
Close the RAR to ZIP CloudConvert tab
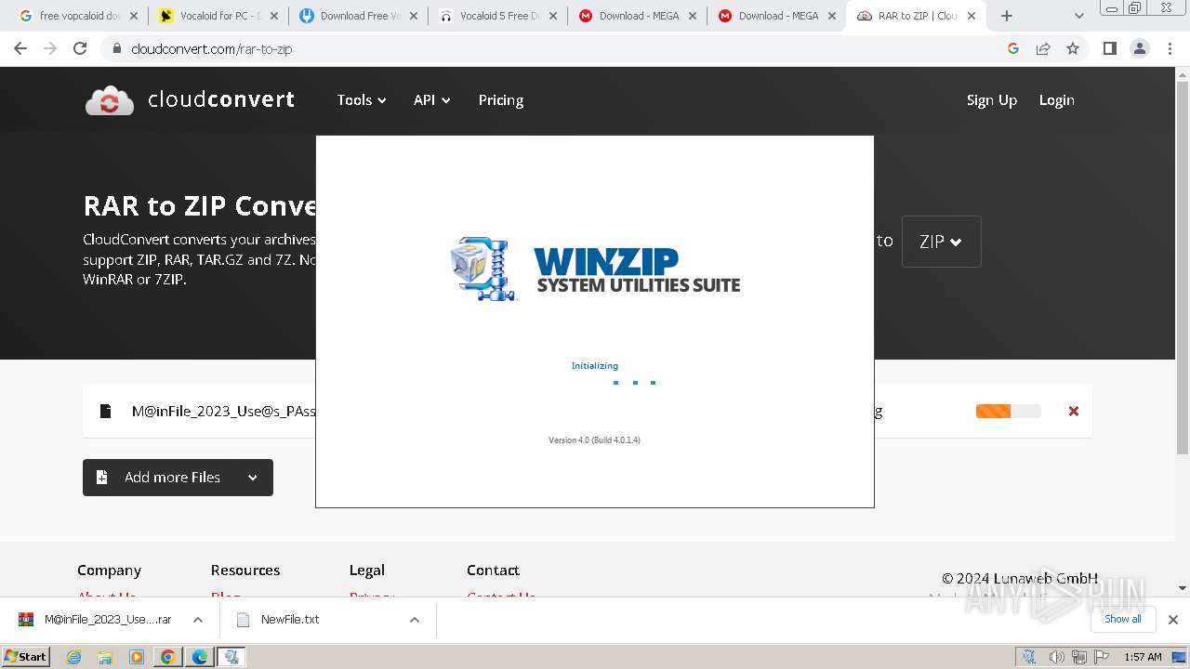pos(972,16)
